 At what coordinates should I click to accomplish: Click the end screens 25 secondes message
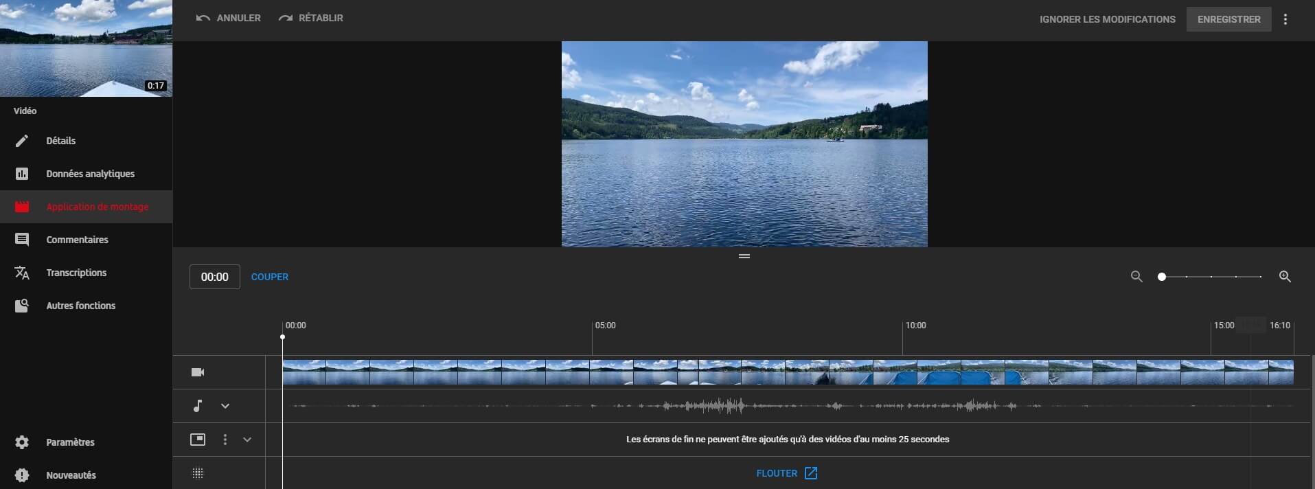(788, 440)
